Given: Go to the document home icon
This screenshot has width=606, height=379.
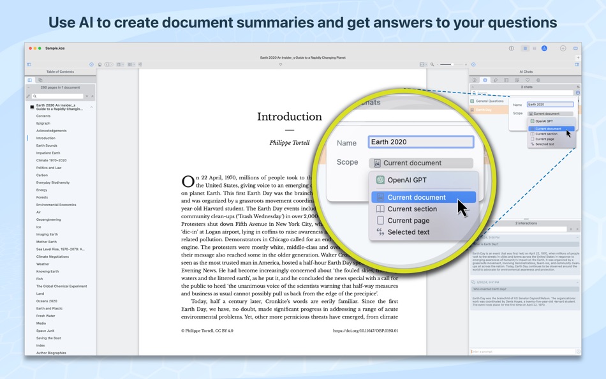Looking at the screenshot, I should (x=100, y=64).
